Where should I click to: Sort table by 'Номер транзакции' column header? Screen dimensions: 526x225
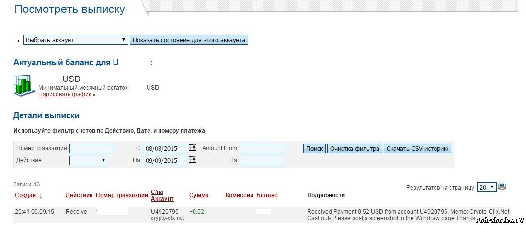(122, 195)
